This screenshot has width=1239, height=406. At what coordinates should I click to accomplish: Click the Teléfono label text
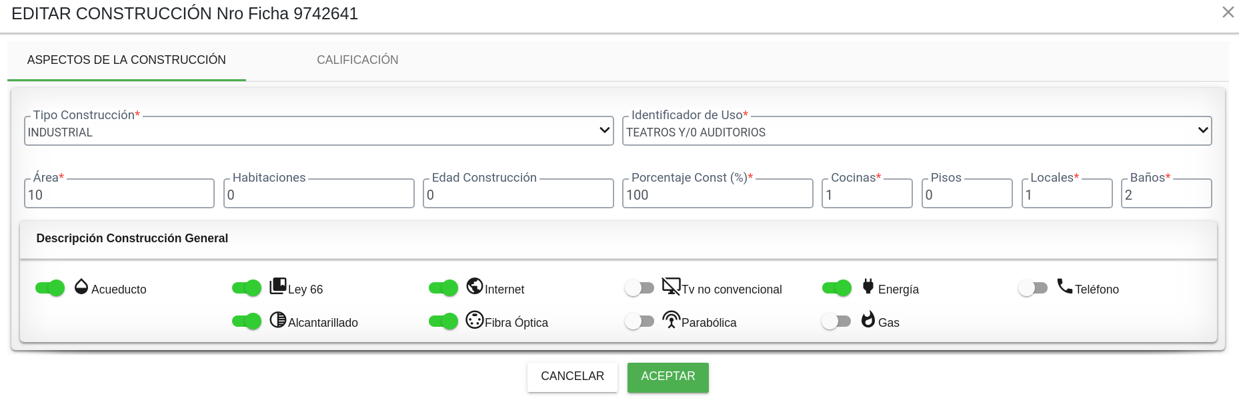coord(1097,290)
